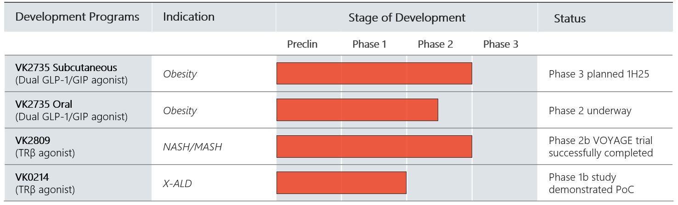The image size is (678, 205).
Task: Click the VK2809 program name
Action: pyautogui.click(x=32, y=141)
